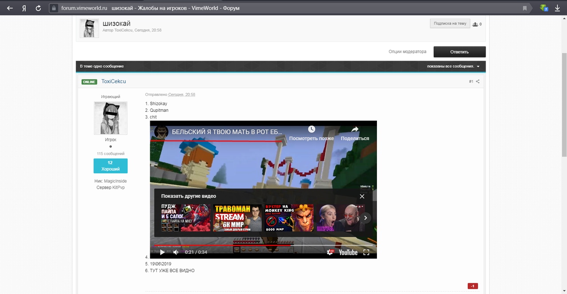The height and width of the screenshot is (294, 567).
Task: Show next suggested videos with the arrow
Action: point(365,218)
